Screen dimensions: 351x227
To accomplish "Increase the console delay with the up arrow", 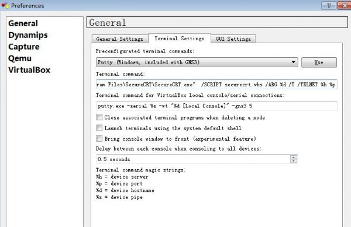I will pyautogui.click(x=294, y=157).
